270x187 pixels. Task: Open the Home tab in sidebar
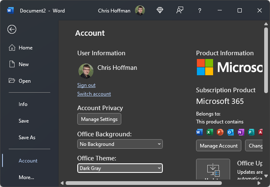click(x=25, y=48)
